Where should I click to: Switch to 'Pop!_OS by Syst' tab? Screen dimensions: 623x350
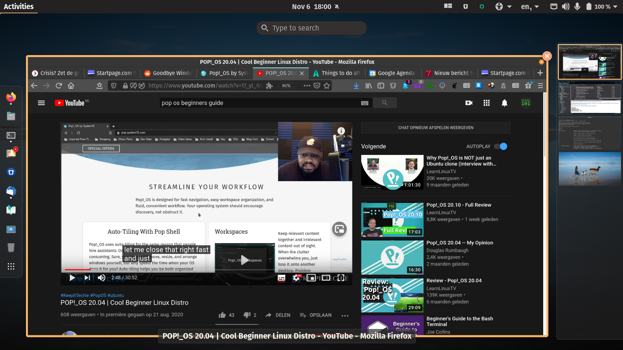tap(225, 73)
